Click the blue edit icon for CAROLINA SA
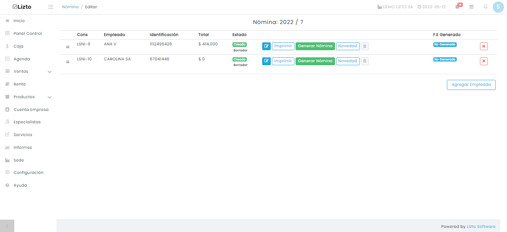Screen dimensions: 507x232 266,61
